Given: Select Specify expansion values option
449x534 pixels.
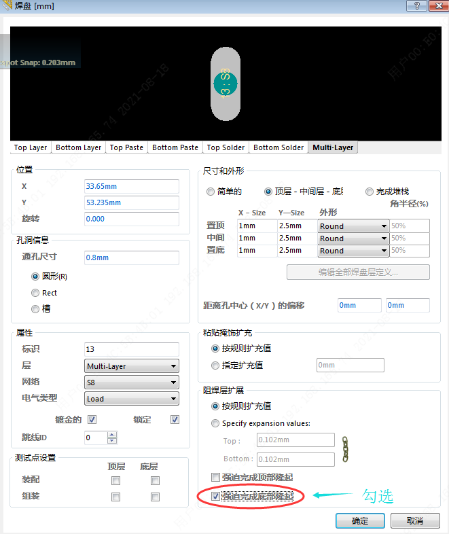Looking at the screenshot, I should (x=216, y=423).
